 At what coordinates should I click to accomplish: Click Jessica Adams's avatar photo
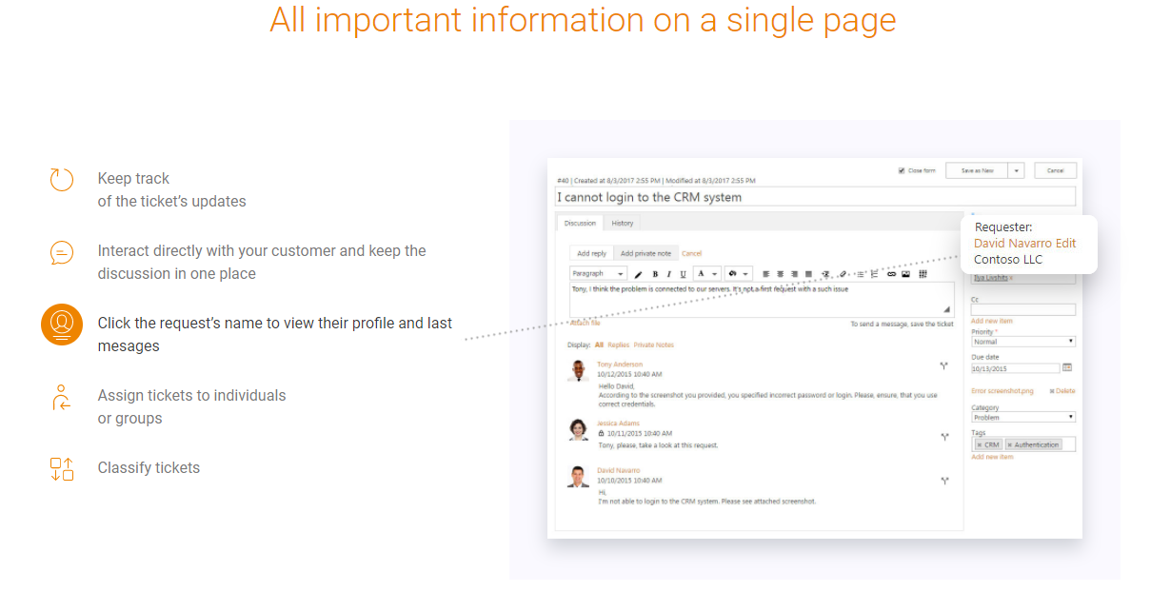pyautogui.click(x=579, y=429)
